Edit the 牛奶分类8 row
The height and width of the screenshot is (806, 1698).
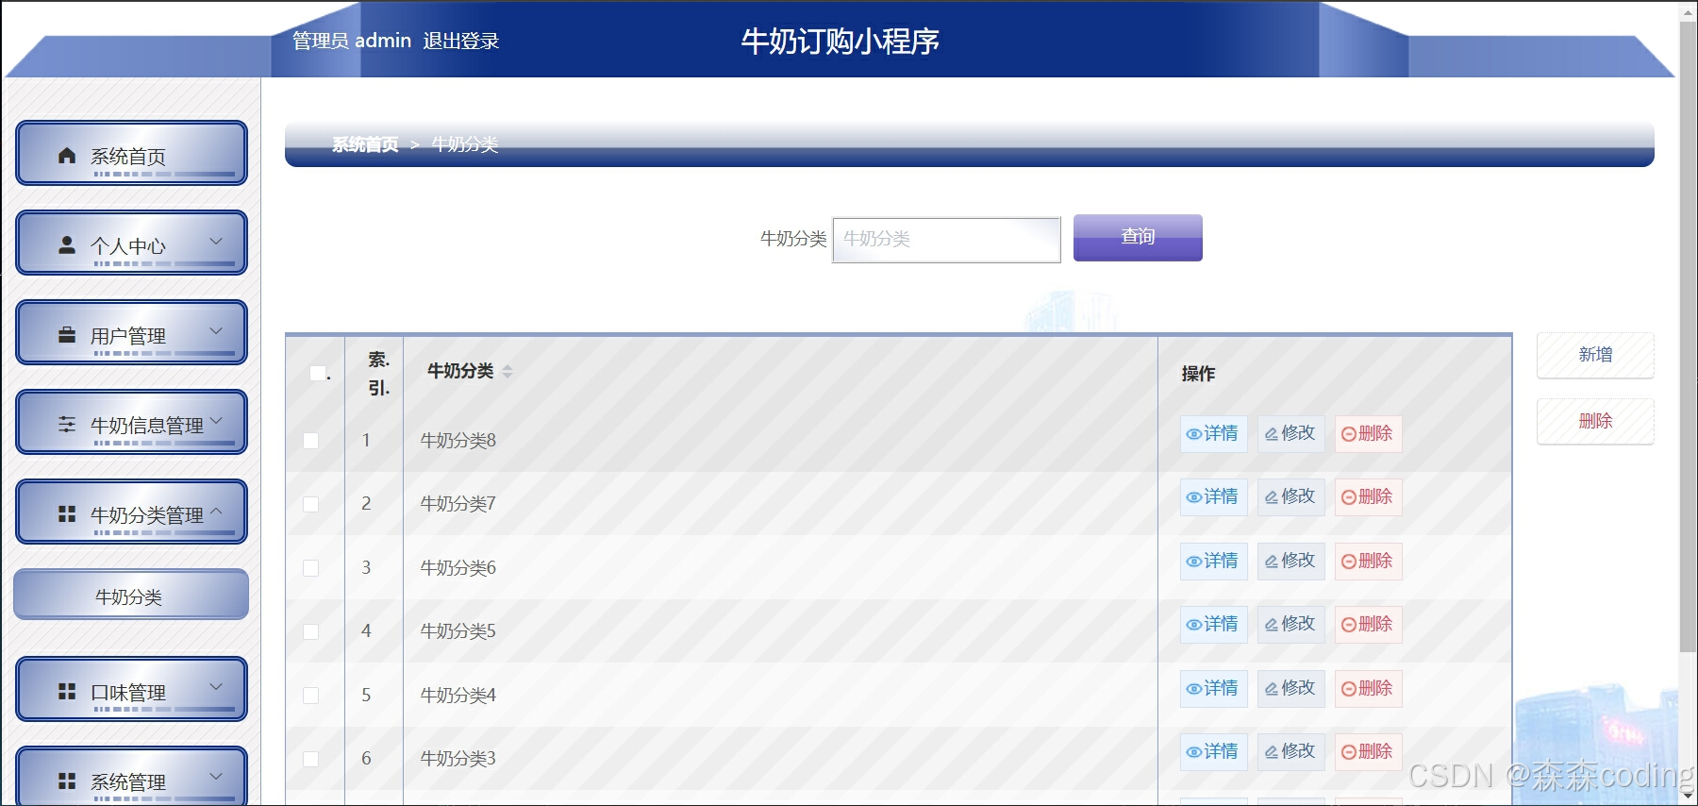(x=1290, y=433)
